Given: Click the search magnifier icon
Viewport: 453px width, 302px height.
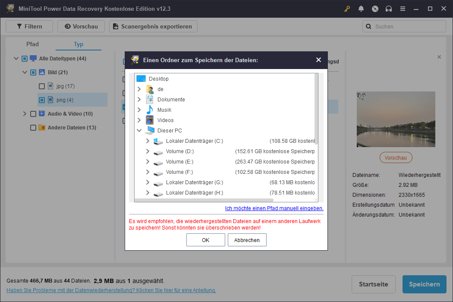Looking at the screenshot, I should click(x=368, y=26).
